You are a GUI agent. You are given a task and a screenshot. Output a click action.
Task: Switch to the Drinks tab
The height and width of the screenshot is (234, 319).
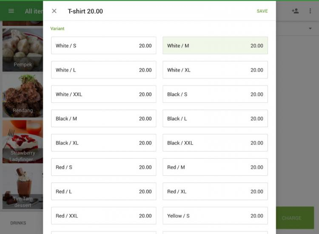coord(18,223)
